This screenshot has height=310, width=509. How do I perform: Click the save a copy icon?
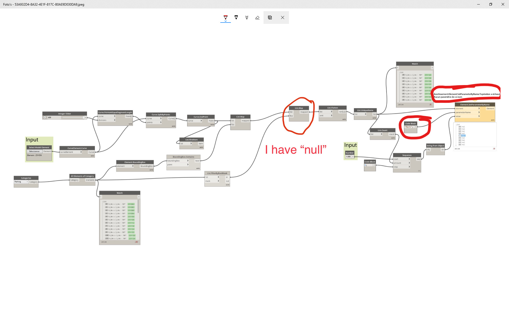point(270,17)
